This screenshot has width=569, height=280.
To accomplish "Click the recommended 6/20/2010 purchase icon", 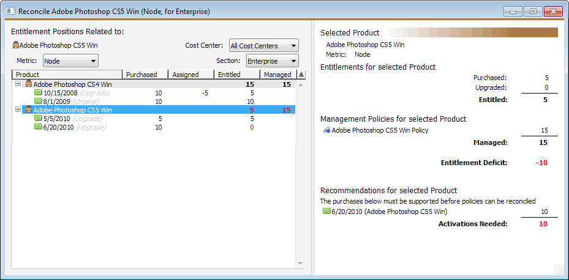I will [326, 212].
